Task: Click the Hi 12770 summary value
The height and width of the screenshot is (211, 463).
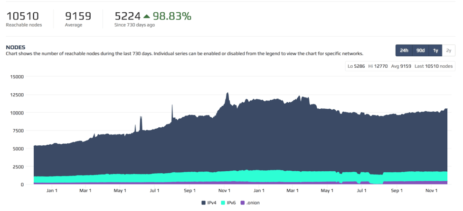Action: tap(378, 66)
